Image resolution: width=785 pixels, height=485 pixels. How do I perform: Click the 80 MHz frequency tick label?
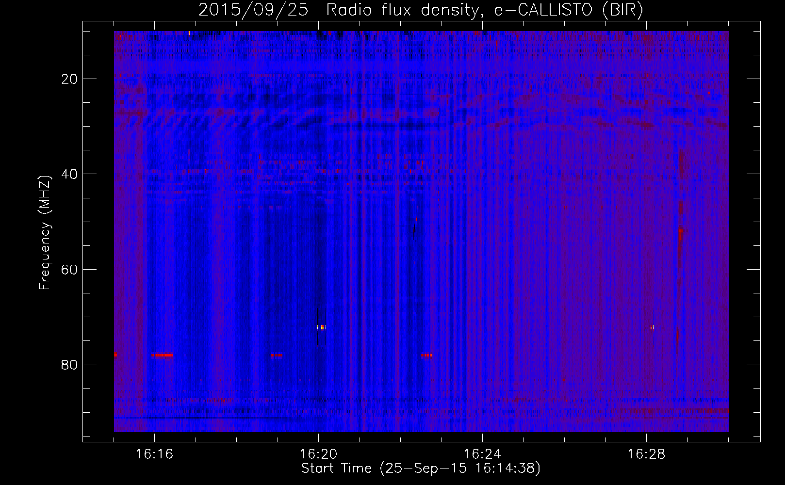(70, 365)
